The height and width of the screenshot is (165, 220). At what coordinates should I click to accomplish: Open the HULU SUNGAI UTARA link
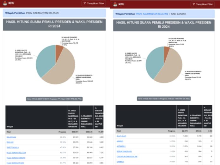(x=15, y=162)
